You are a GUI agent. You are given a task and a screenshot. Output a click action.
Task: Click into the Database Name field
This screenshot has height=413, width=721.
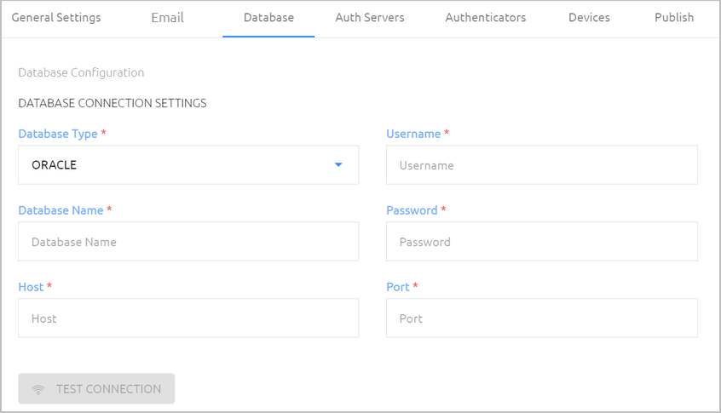[188, 242]
